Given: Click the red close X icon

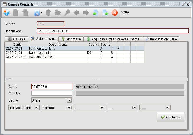Looking at the screenshot, I should click(115, 13).
